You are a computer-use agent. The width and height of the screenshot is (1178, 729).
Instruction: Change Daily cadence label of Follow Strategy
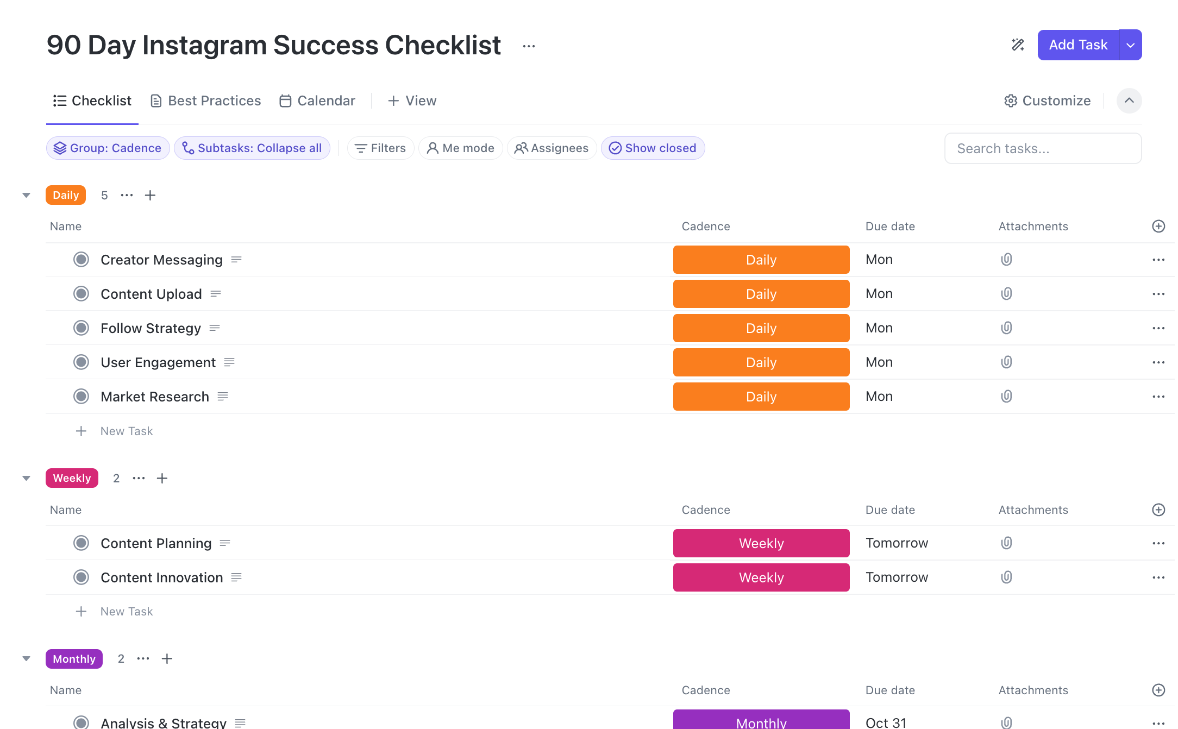point(761,328)
